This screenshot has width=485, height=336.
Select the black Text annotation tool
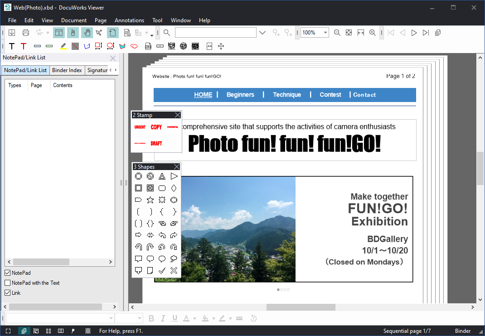point(12,46)
